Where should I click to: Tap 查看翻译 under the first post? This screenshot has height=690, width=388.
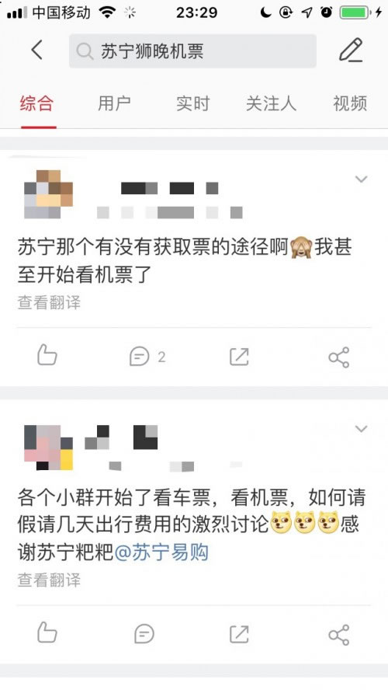point(49,303)
